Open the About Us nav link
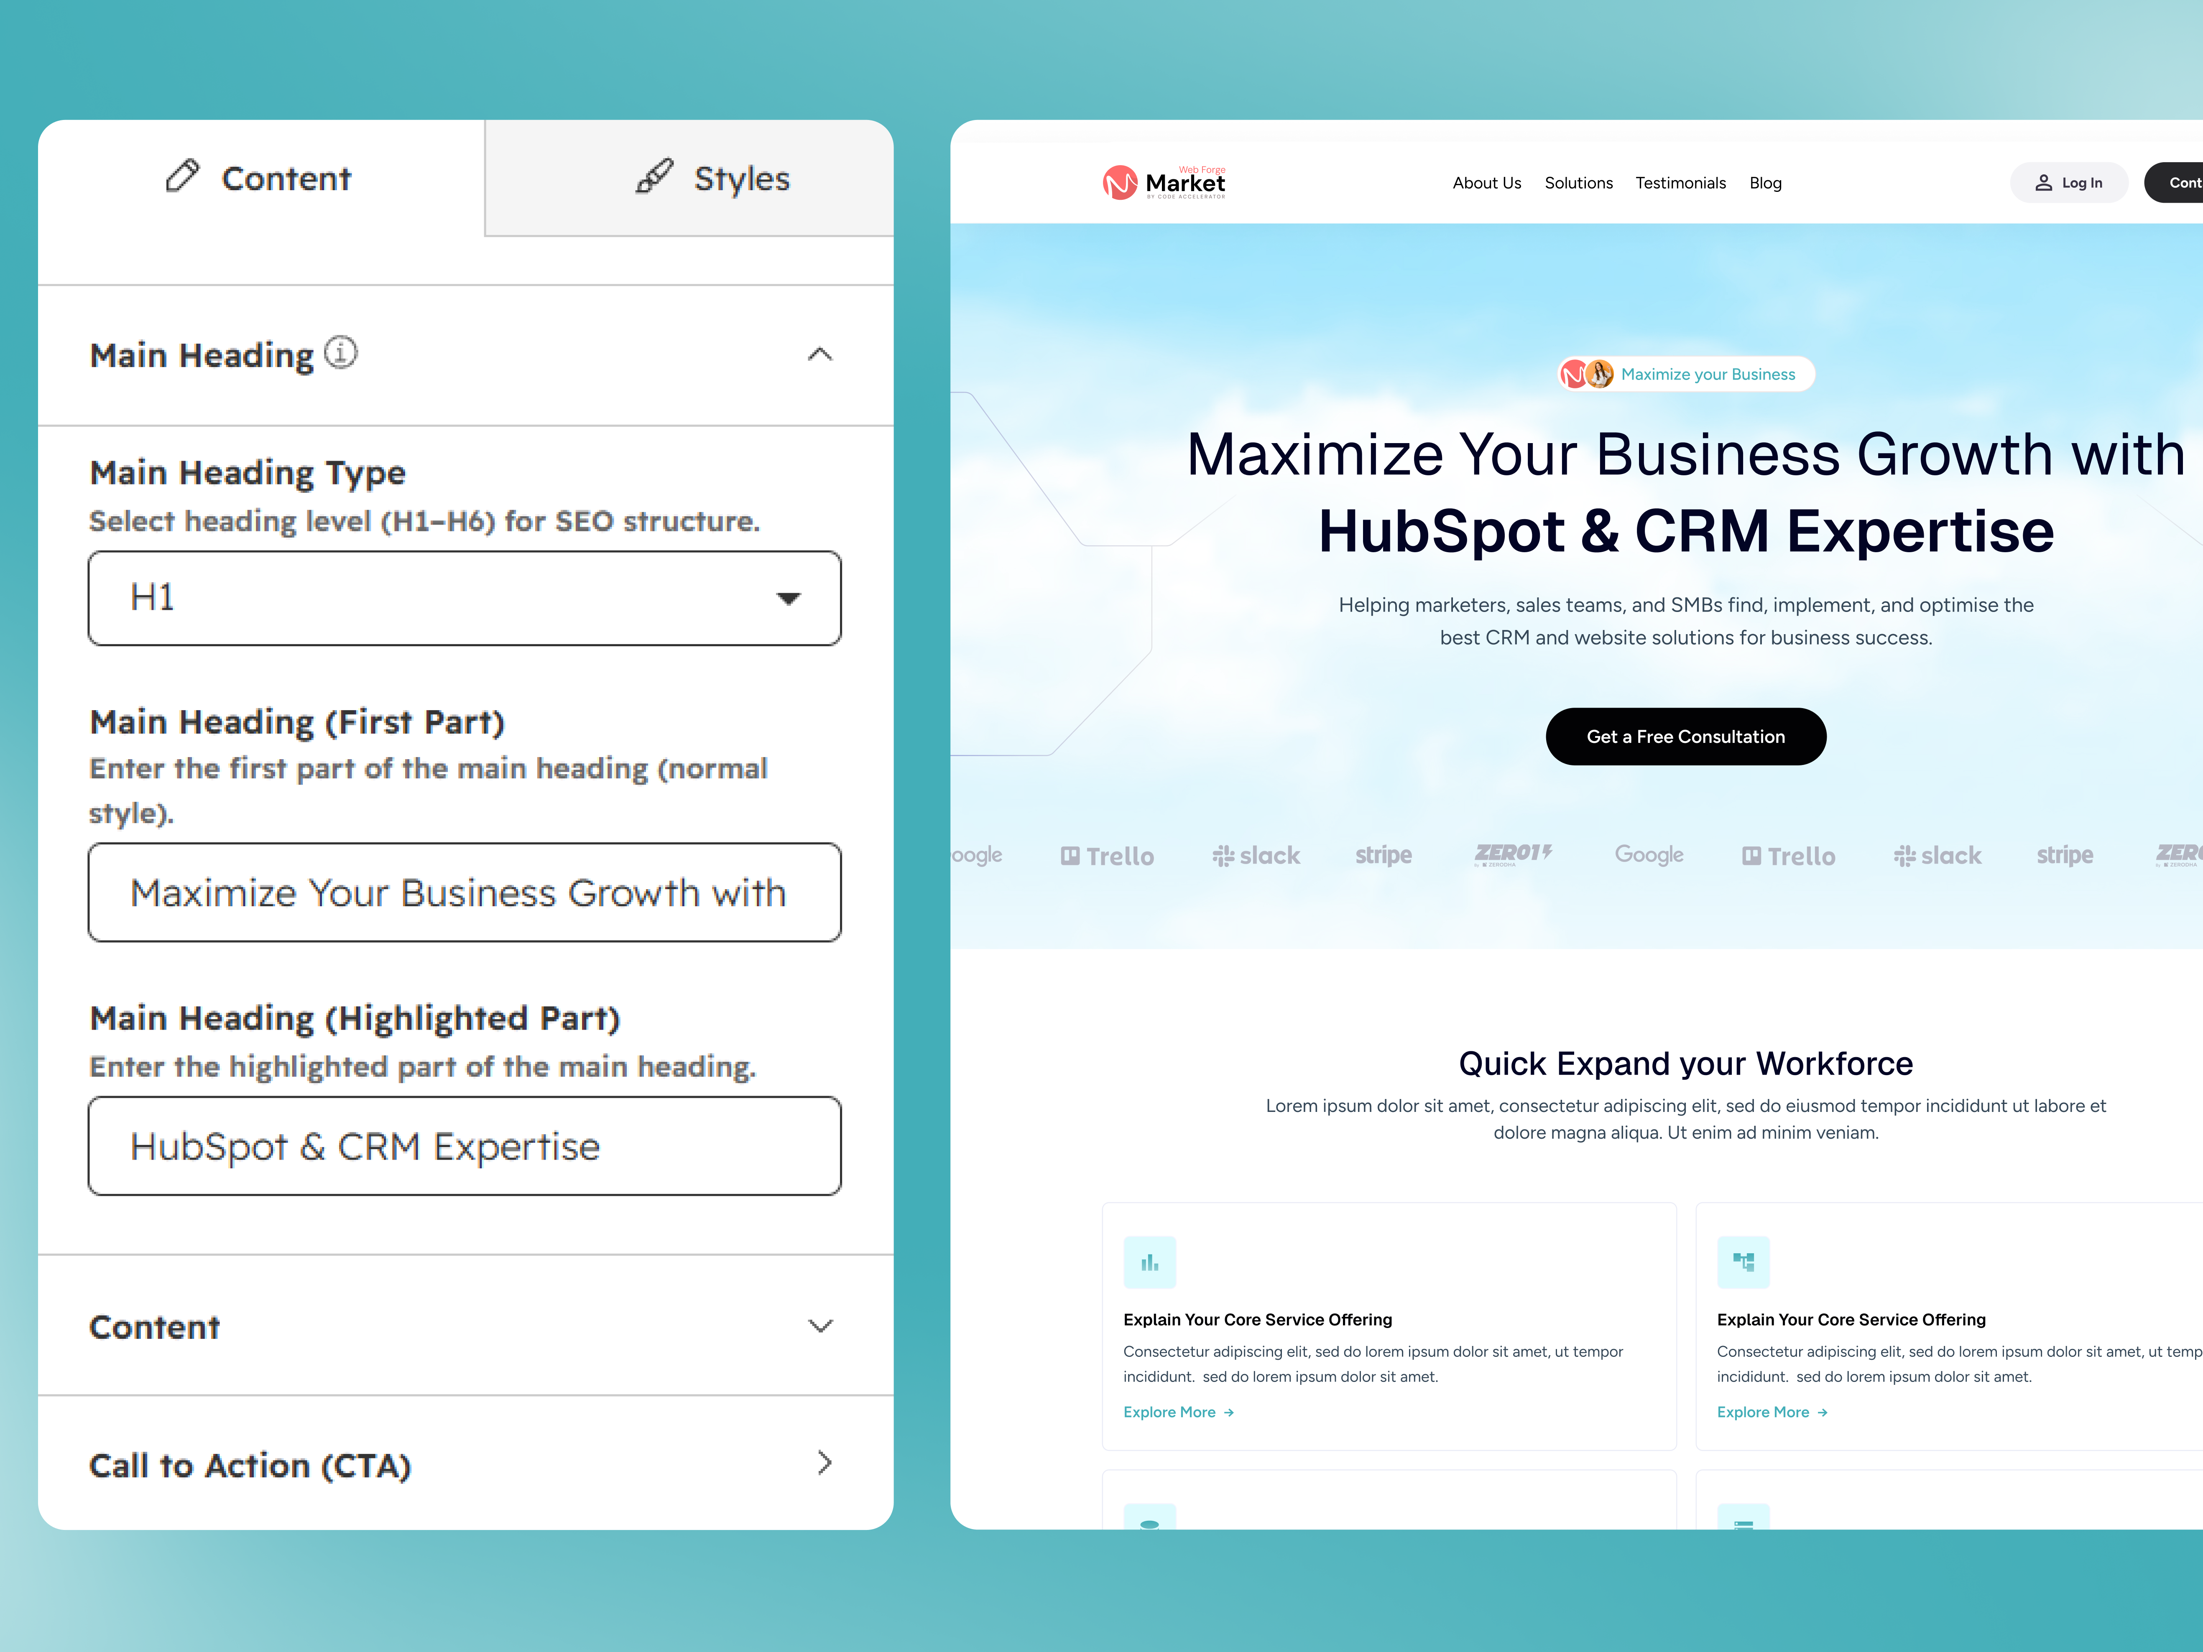 (1486, 183)
